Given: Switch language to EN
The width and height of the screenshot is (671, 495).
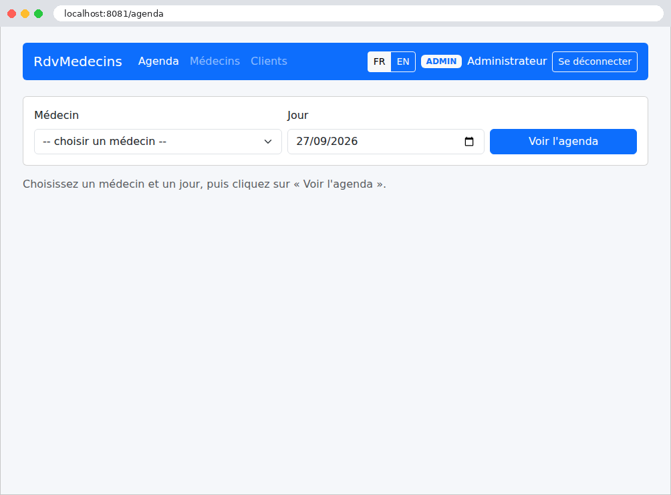Looking at the screenshot, I should [x=403, y=61].
